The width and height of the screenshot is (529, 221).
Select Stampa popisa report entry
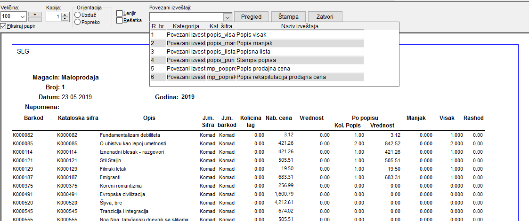[x=256, y=60]
